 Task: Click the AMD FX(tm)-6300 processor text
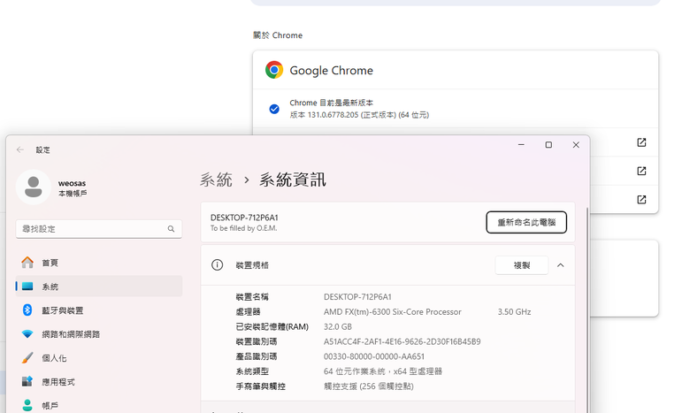click(393, 312)
